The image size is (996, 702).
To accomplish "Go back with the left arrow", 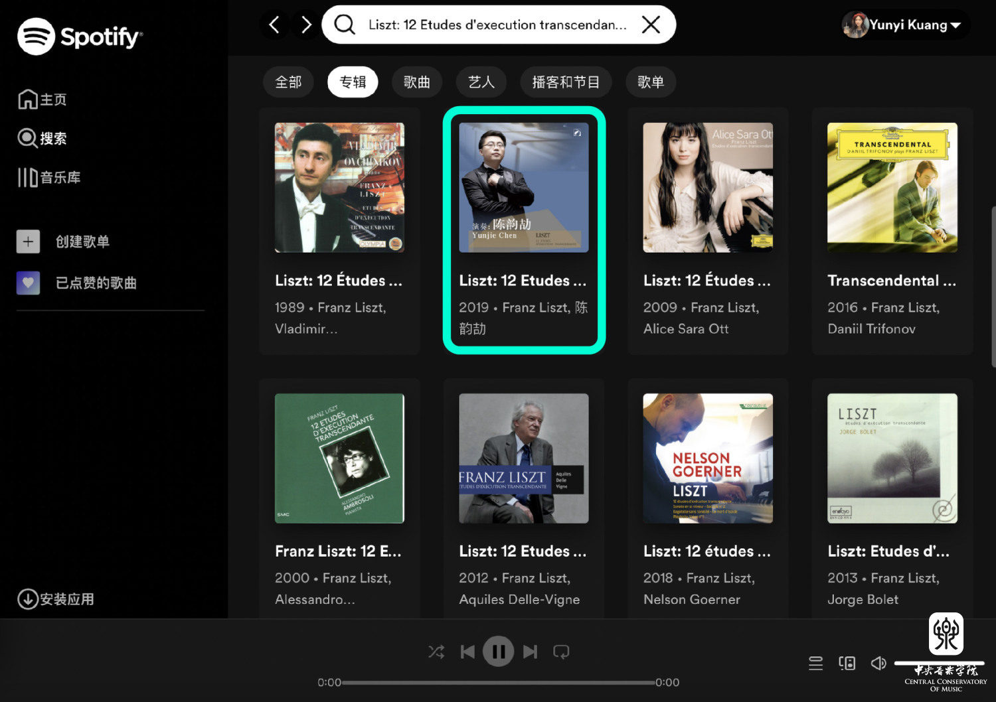I will coord(274,25).
